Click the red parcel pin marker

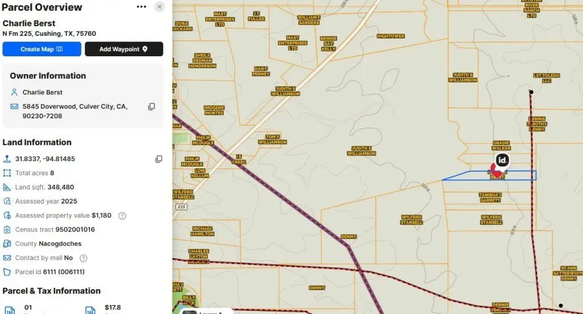497,172
